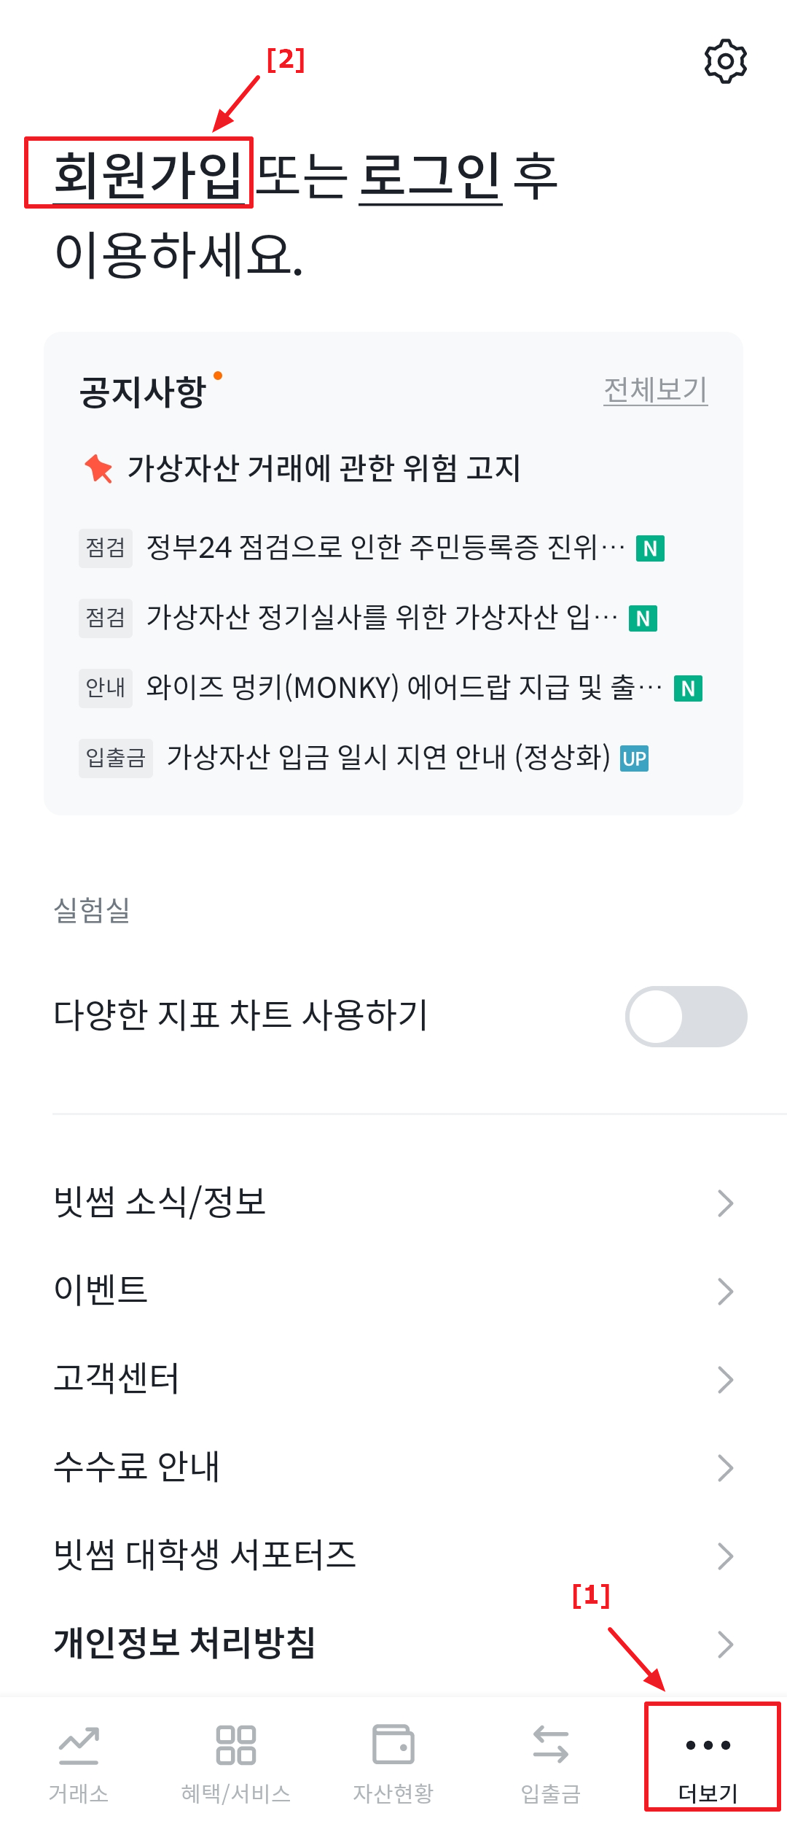Viewport: 787px width, 1824px height.
Task: Open 전체보기 for all notices
Action: tap(655, 390)
